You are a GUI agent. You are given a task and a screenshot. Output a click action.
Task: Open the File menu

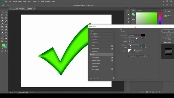(x=6, y=2)
